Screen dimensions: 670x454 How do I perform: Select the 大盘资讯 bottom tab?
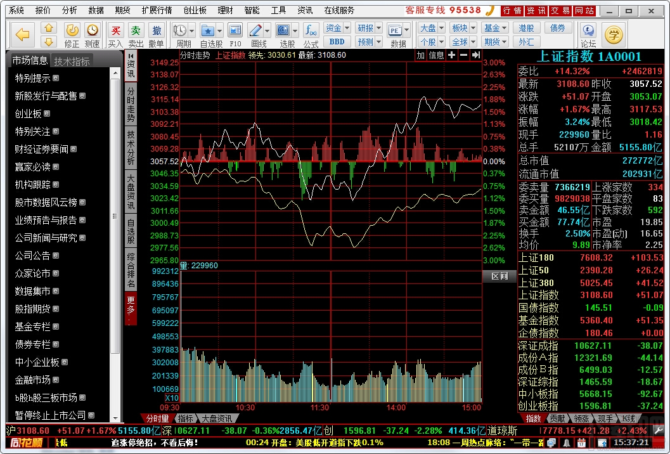pos(217,418)
